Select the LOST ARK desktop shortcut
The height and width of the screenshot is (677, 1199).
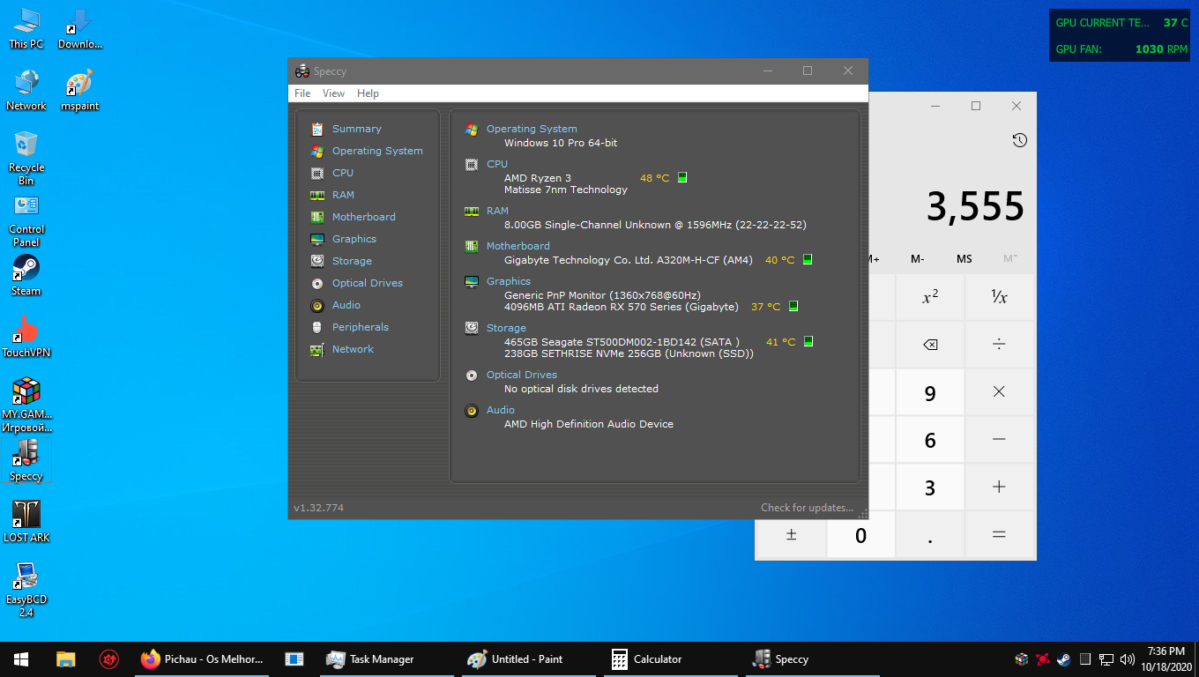(26, 522)
